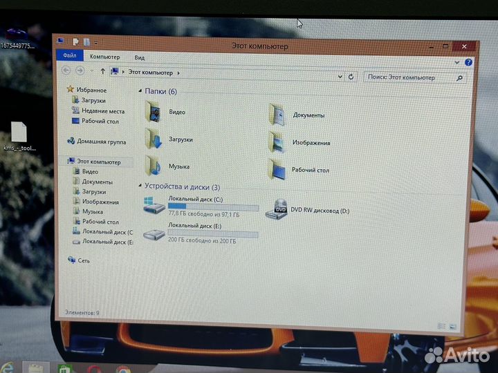Go up one level with Up arrow
This screenshot has height=373, width=498.
(x=102, y=72)
